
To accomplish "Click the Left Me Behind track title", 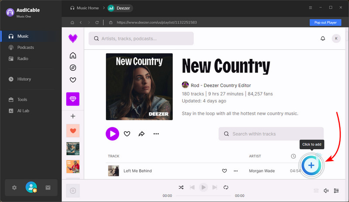I will (137, 171).
